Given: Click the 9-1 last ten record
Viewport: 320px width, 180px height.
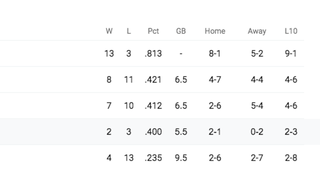Looking at the screenshot, I should coord(291,54).
